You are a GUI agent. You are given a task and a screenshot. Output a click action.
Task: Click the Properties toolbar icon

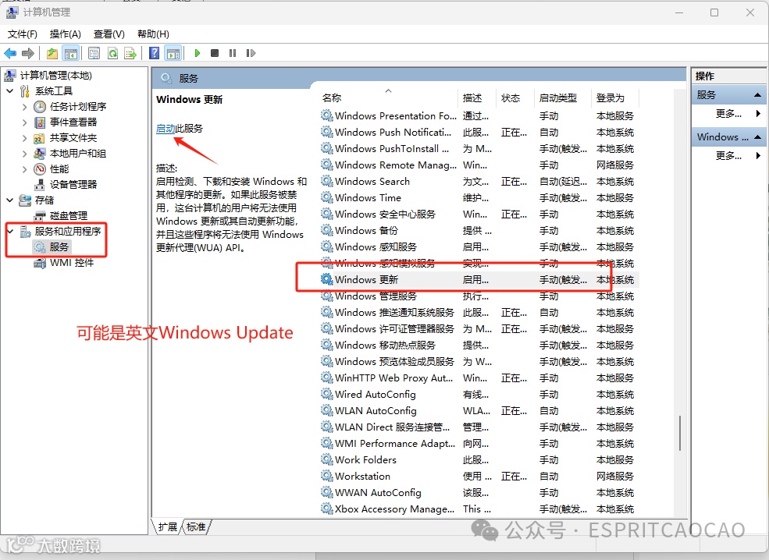(x=94, y=53)
